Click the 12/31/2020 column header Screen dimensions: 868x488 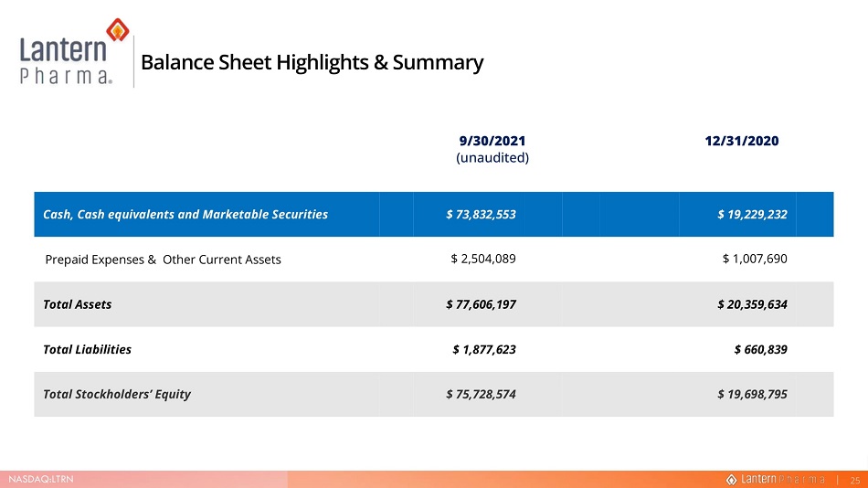click(741, 141)
